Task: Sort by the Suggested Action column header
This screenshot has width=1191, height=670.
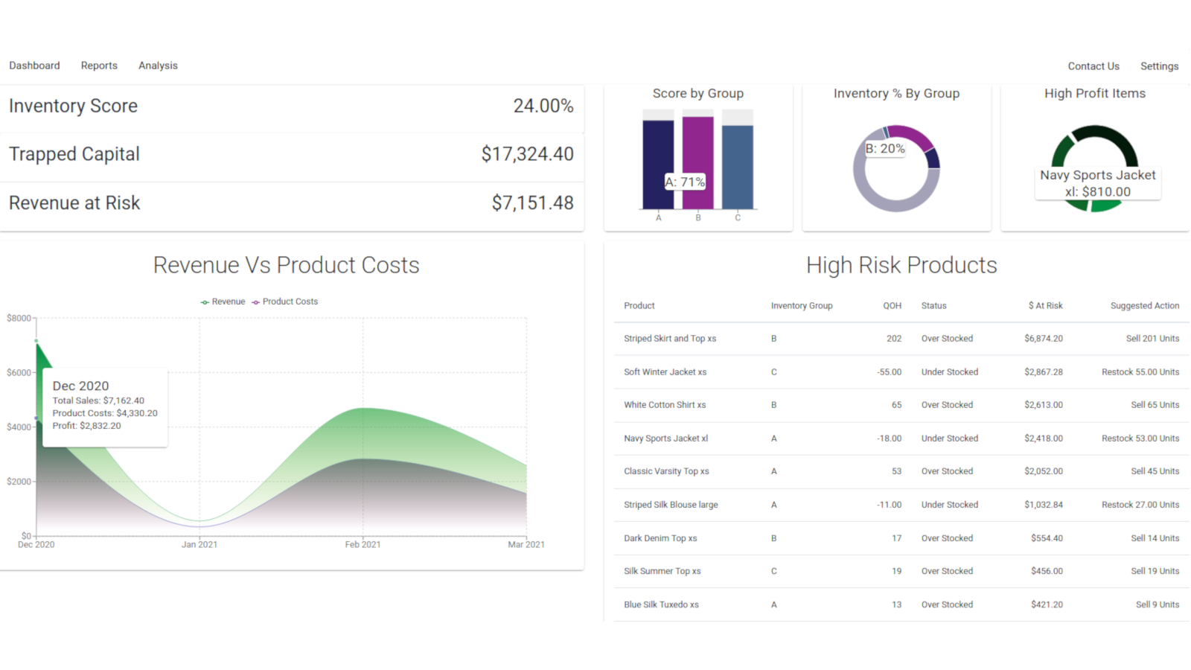Action: [x=1145, y=306]
